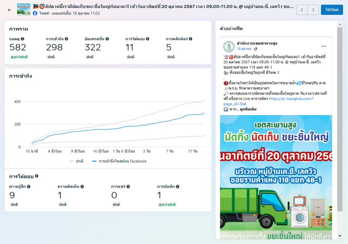The image size is (348, 244).
Task: Click the โปรโมท button
Action: 332,10
